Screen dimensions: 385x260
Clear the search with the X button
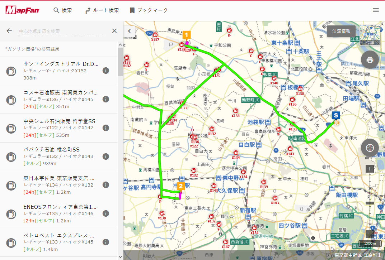pyautogui.click(x=114, y=31)
